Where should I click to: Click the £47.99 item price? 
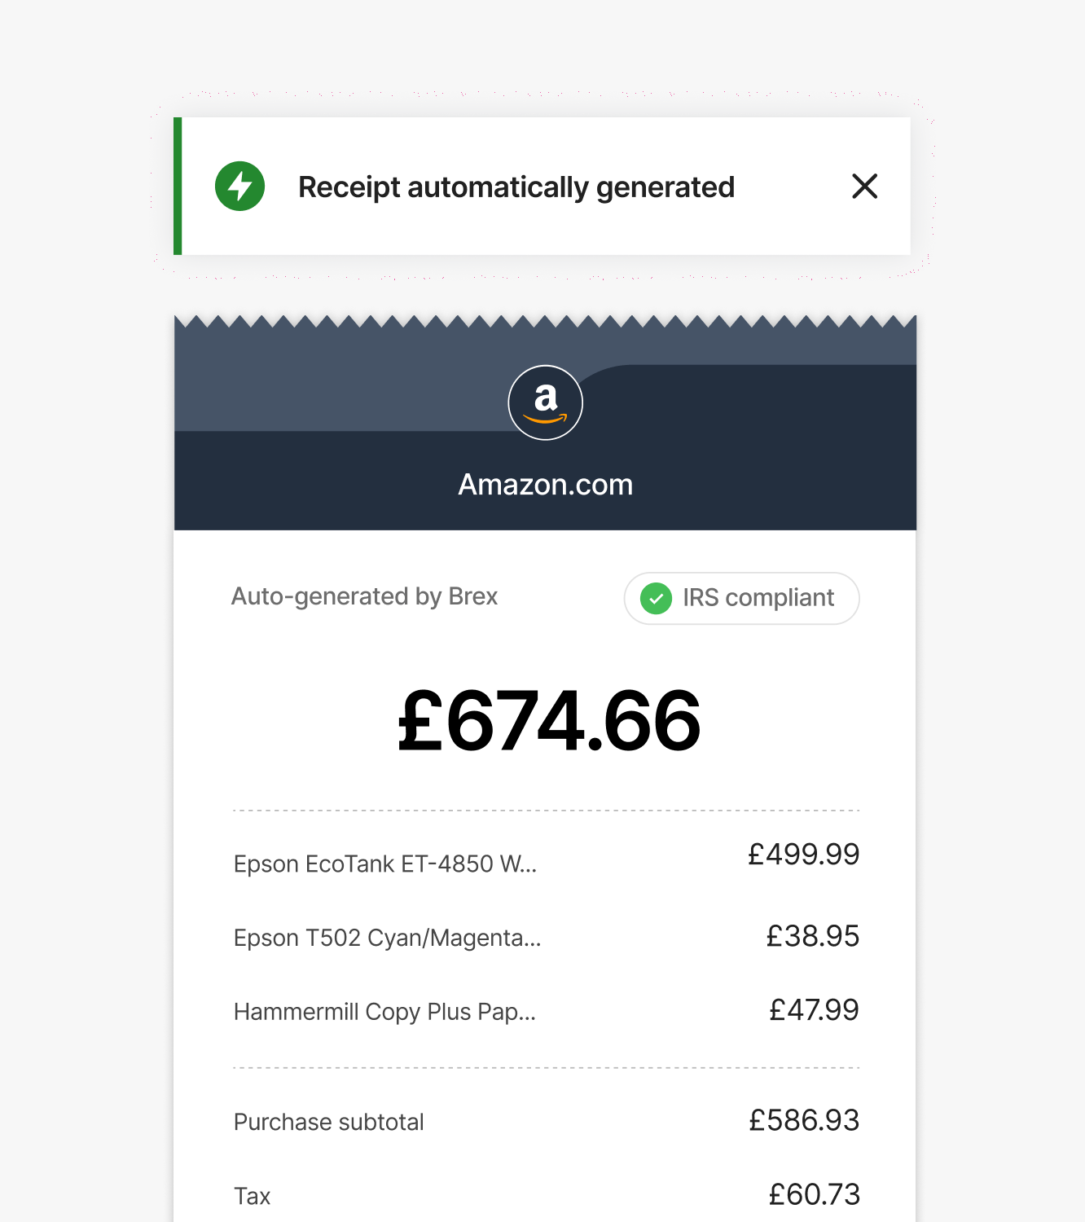tap(814, 1010)
